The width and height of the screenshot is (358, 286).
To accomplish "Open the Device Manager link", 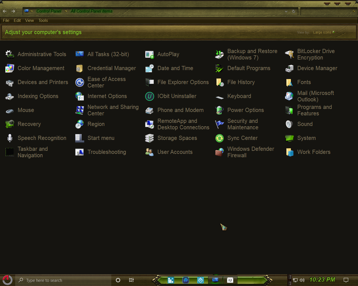I will pyautogui.click(x=317, y=68).
